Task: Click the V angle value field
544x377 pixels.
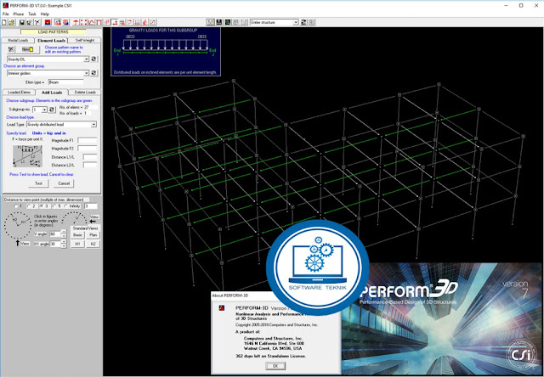Action: (55, 234)
